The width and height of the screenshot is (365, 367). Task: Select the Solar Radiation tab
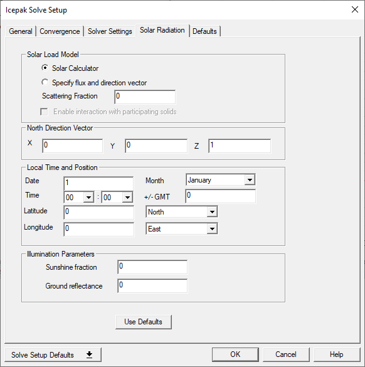[x=162, y=30]
